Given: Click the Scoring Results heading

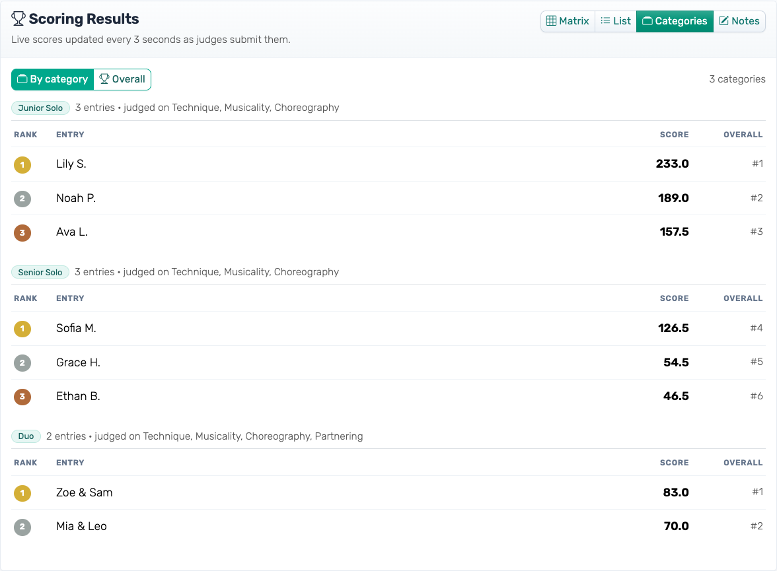Looking at the screenshot, I should point(84,19).
